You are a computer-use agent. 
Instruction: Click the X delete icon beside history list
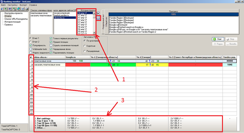(x=98, y=13)
